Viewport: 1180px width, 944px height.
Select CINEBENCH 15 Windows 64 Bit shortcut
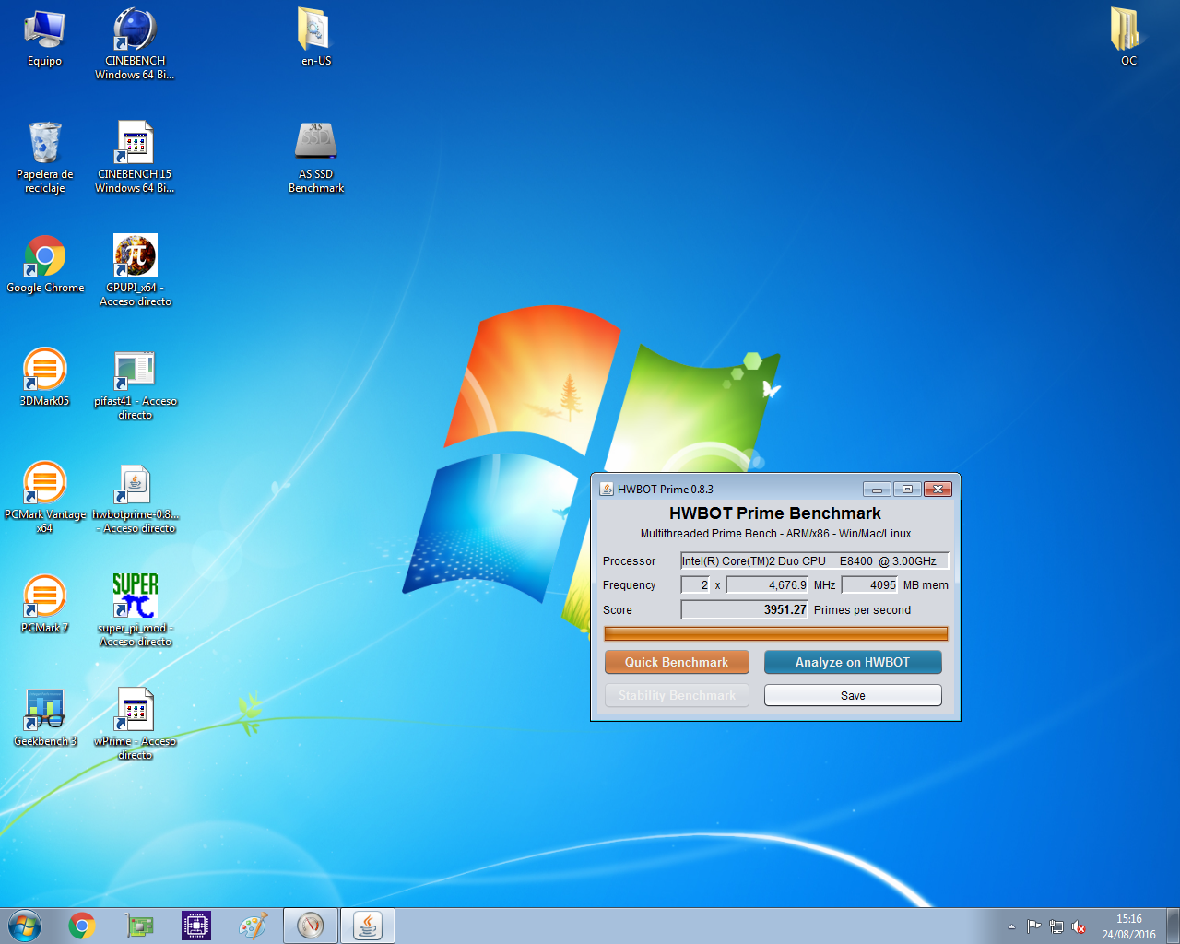[x=135, y=157]
